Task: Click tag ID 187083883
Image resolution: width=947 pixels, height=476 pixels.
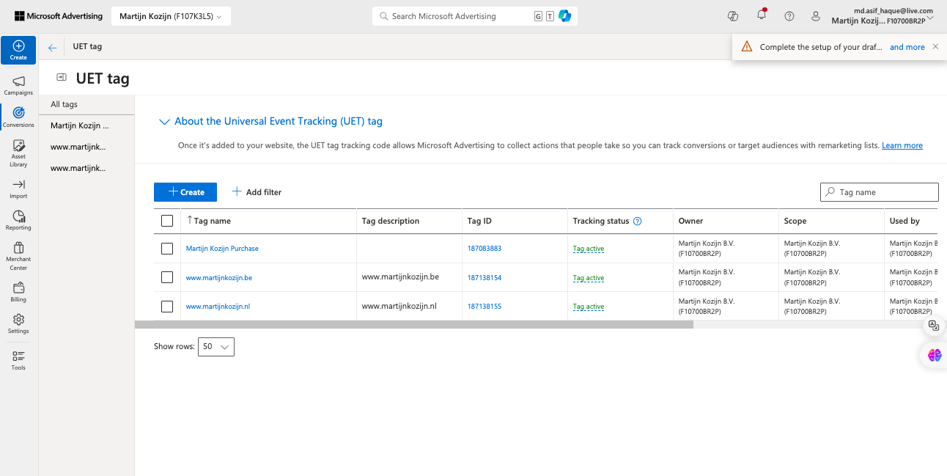Action: coord(484,249)
